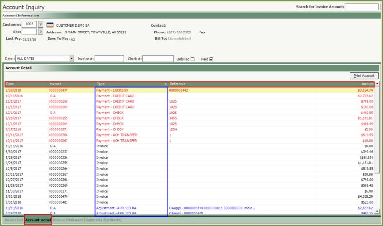Click the scroll up arrow of account grid
The width and height of the screenshot is (383, 226).
click(377, 84)
